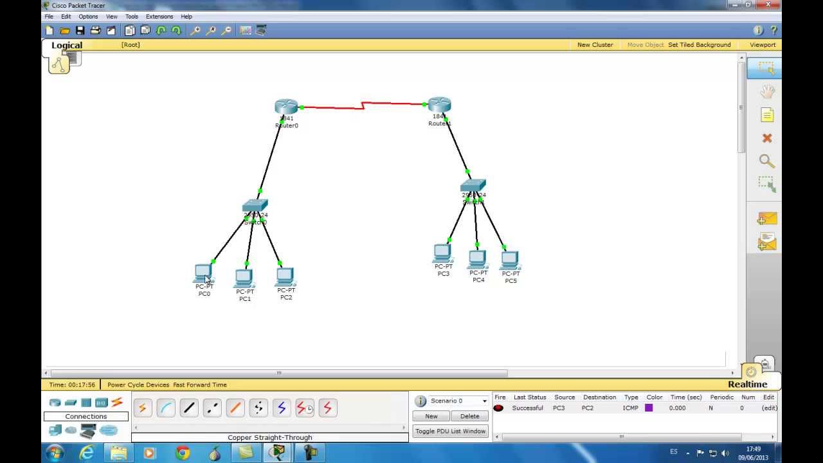Select Routers device category icon

tap(55, 403)
